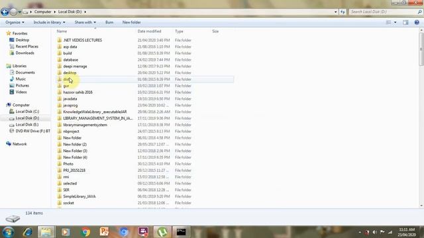
Task: Select the javaprog folder icon
Action: coord(60,105)
